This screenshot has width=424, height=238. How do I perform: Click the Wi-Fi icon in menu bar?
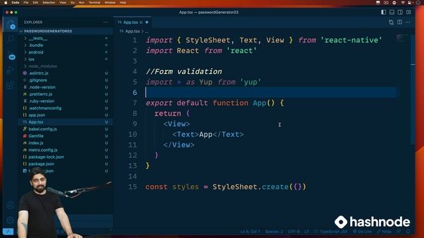(x=403, y=3)
